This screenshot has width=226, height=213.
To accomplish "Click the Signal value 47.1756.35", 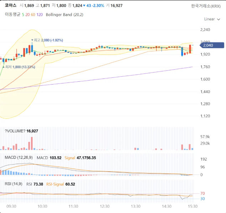I will click(86, 158).
